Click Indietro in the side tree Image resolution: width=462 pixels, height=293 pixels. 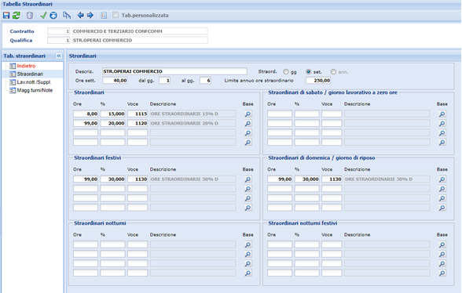(x=26, y=66)
